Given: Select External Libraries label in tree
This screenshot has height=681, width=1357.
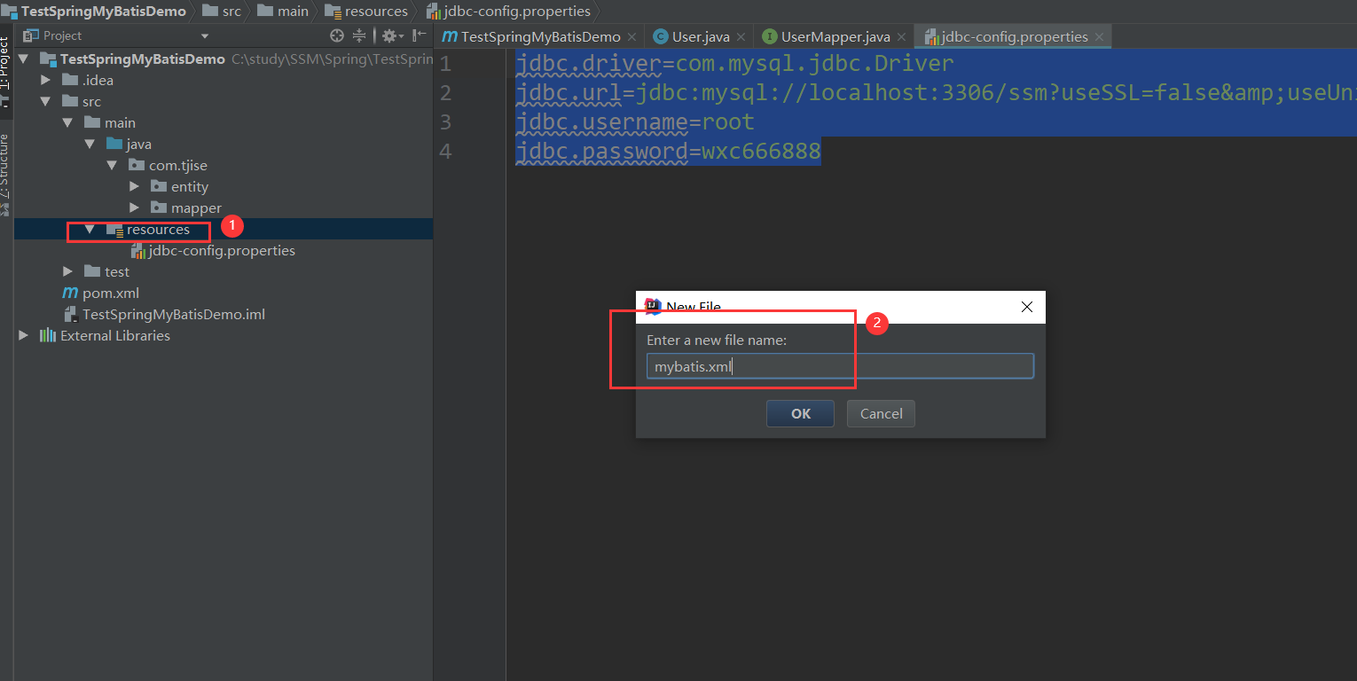Looking at the screenshot, I should click(x=115, y=336).
